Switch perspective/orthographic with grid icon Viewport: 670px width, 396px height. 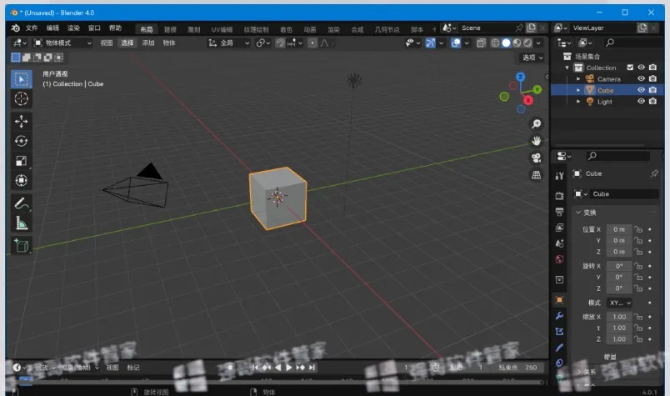pyautogui.click(x=536, y=174)
